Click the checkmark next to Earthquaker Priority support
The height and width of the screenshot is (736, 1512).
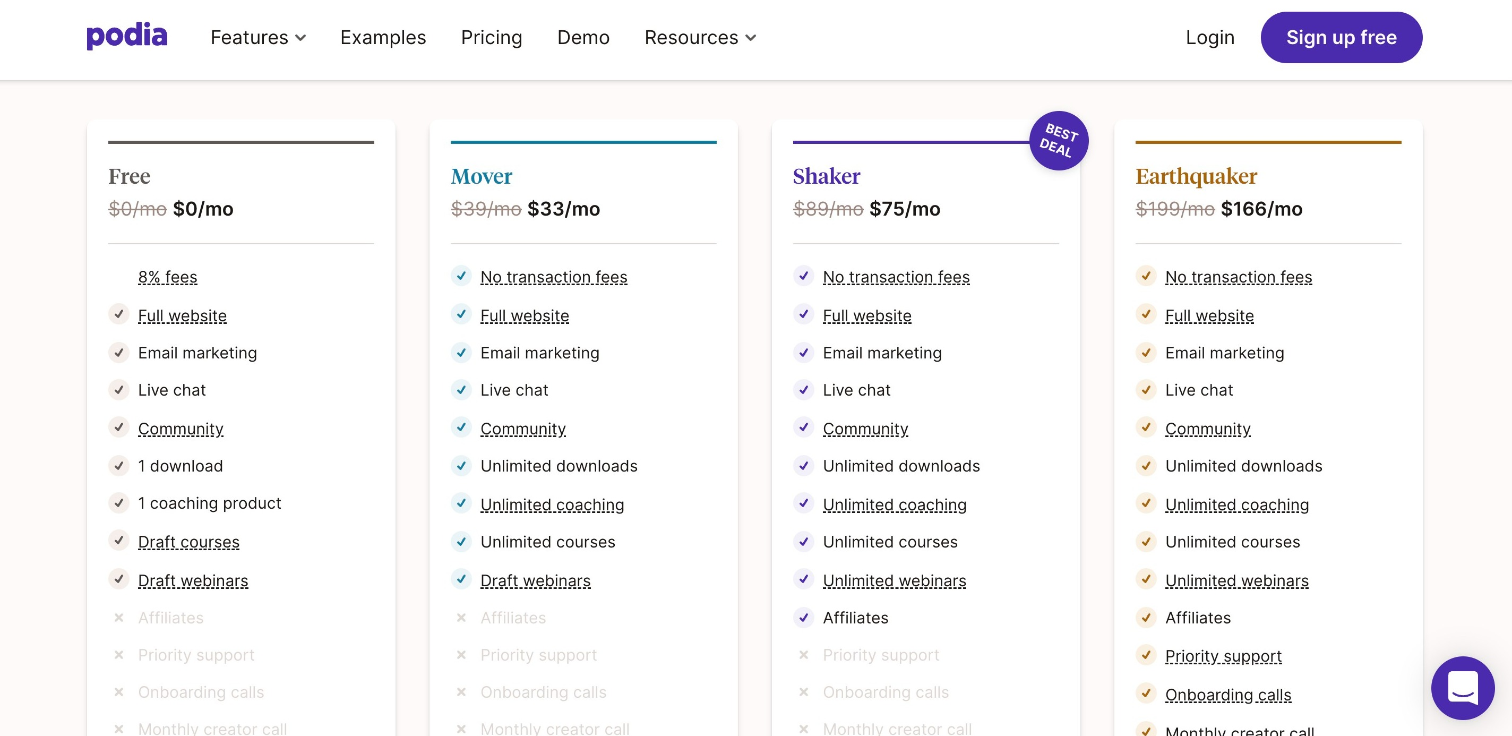pyautogui.click(x=1146, y=654)
